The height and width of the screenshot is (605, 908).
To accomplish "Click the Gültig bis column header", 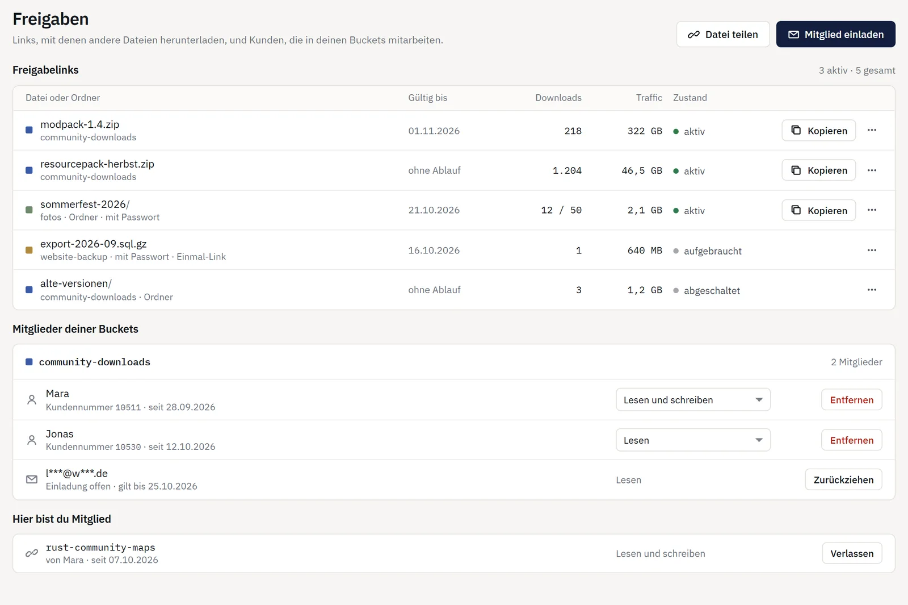I will click(428, 98).
